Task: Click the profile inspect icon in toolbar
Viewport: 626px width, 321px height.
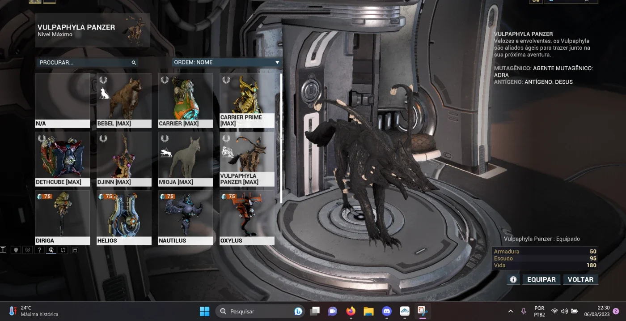Action: click(x=51, y=250)
